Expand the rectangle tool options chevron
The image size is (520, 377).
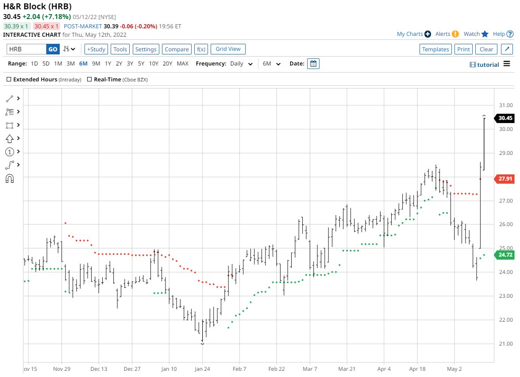(18, 125)
